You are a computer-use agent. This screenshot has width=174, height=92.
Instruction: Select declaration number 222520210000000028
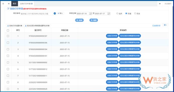click(38, 89)
